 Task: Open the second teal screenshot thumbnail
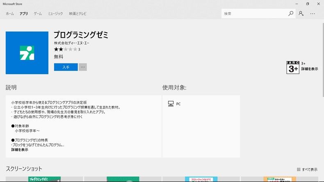coord(123,179)
